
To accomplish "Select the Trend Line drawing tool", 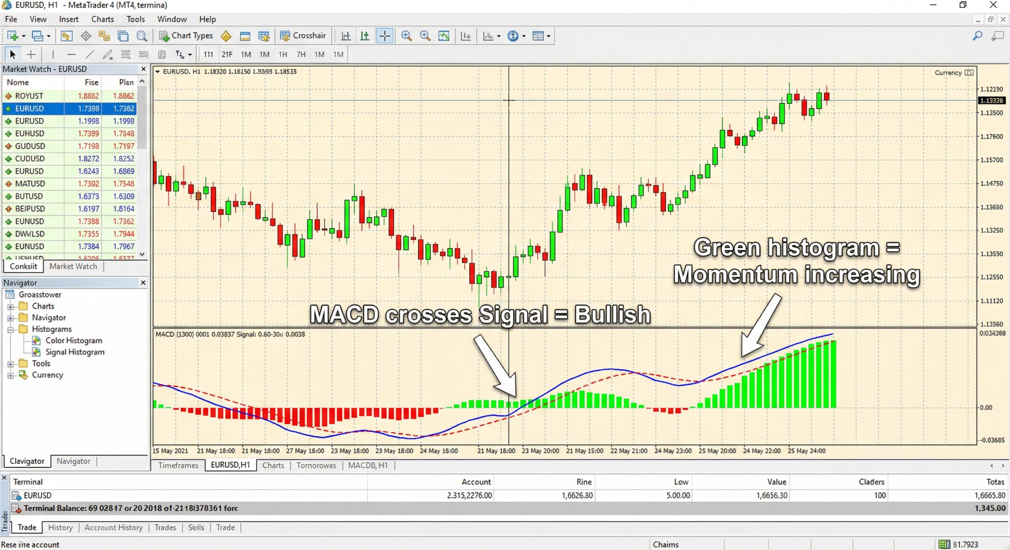I will coord(90,54).
